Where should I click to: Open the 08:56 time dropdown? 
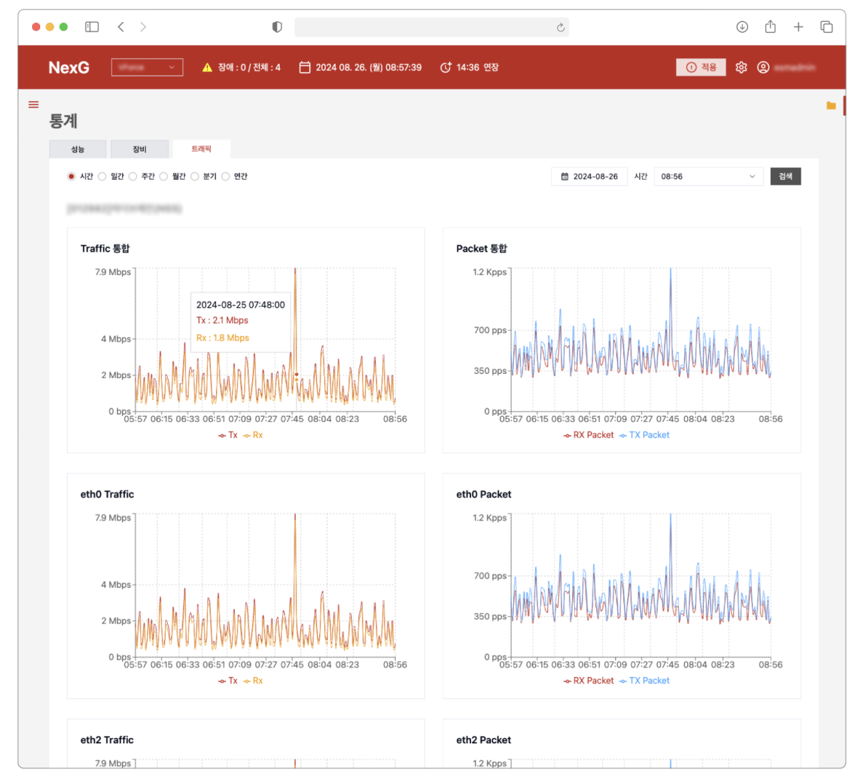click(x=708, y=177)
